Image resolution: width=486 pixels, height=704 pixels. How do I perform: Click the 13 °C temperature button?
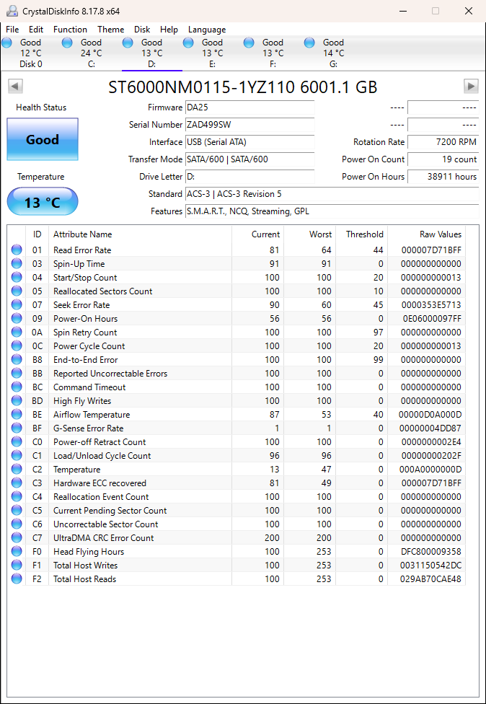(43, 202)
